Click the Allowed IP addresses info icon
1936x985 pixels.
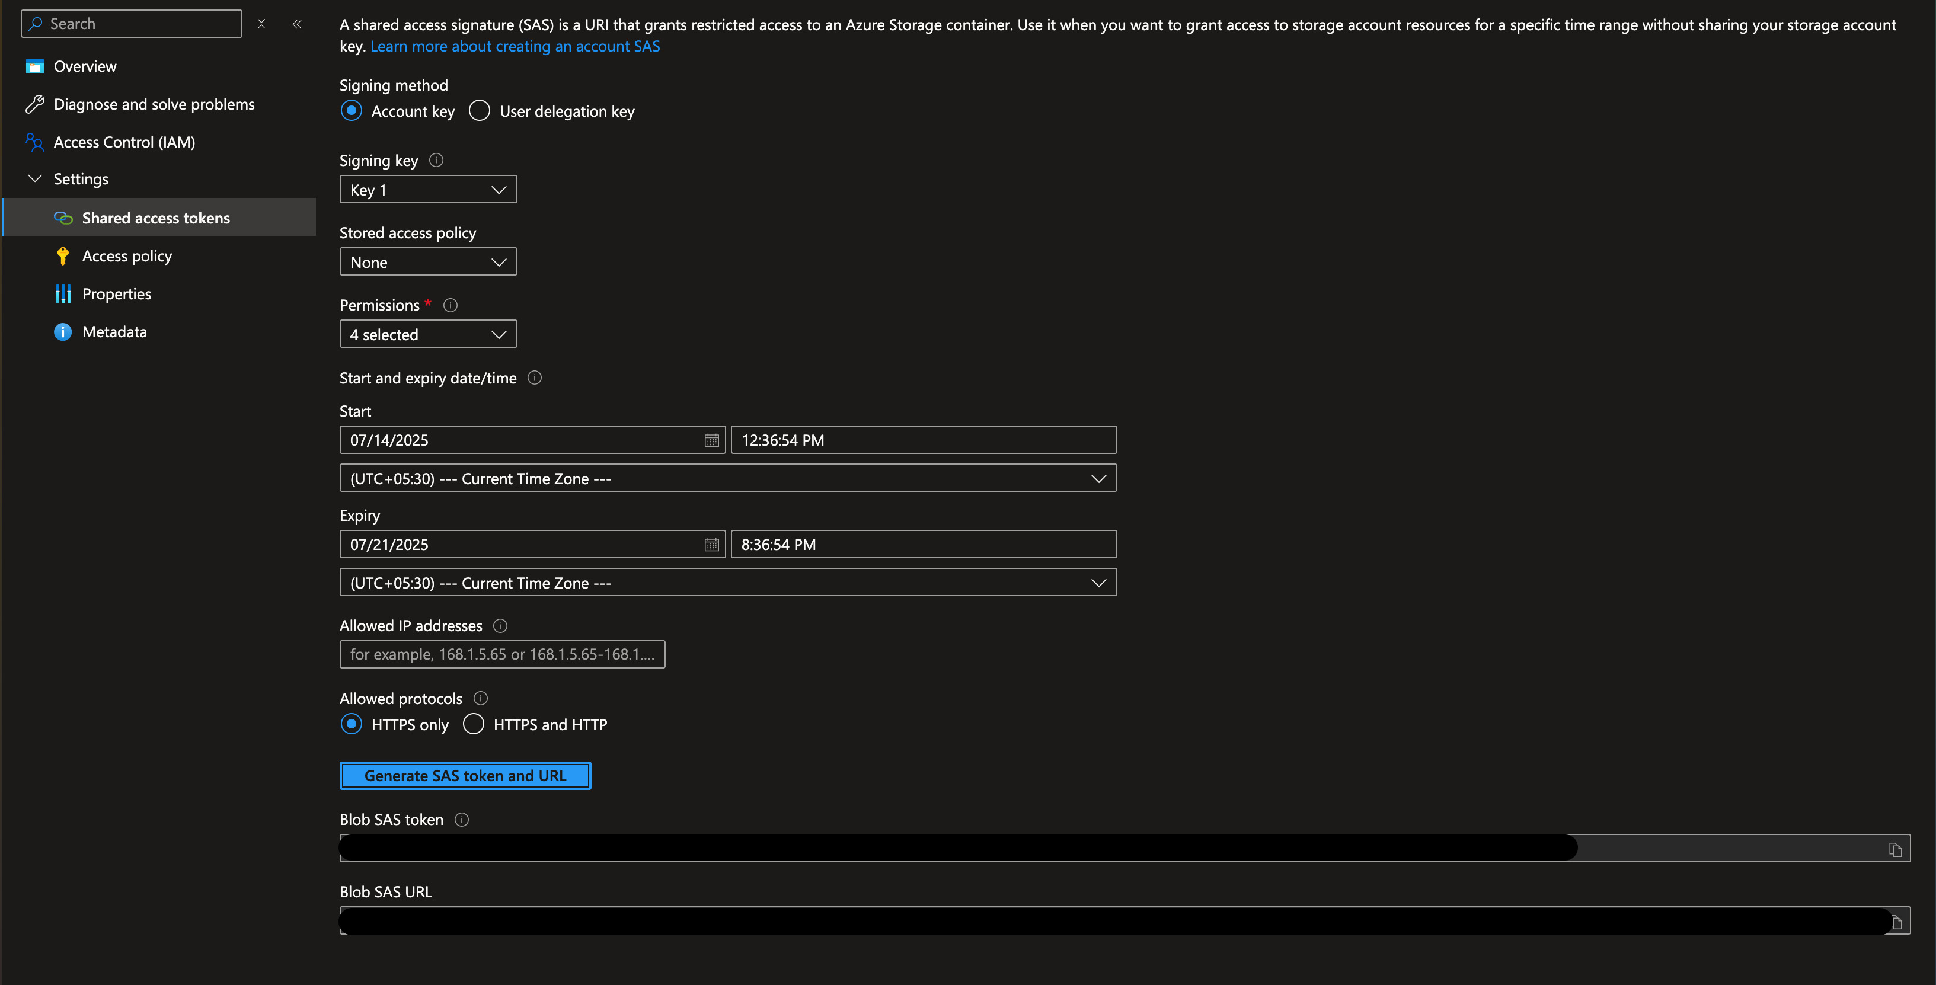500,626
